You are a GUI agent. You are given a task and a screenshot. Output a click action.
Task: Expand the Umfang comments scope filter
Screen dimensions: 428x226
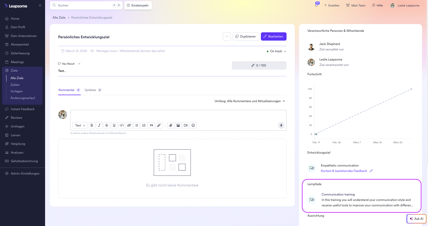pos(250,101)
